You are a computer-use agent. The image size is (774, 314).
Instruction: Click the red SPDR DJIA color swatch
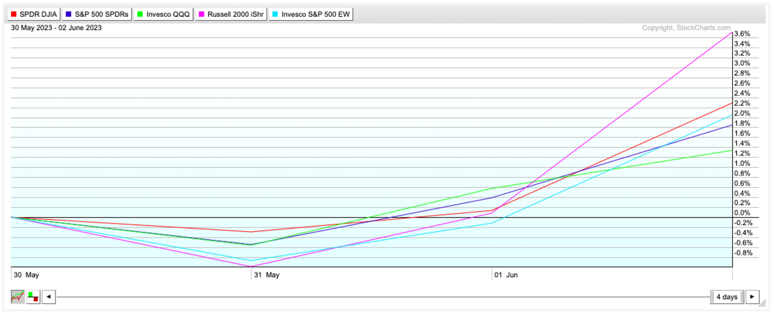point(14,14)
